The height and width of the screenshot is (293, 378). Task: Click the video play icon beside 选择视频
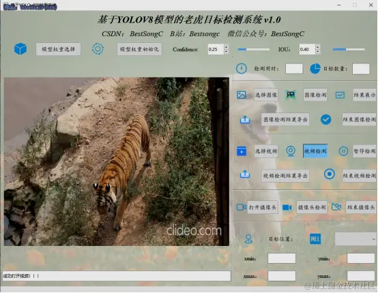click(242, 151)
